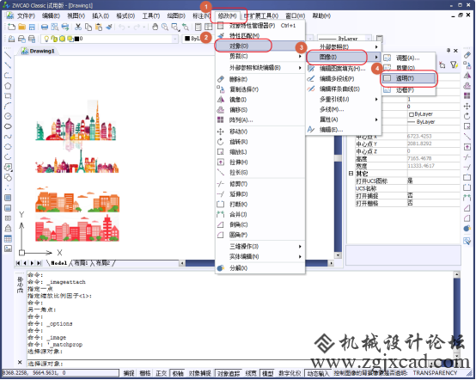Toggle 栅格 grid mode in status bar

point(145,373)
